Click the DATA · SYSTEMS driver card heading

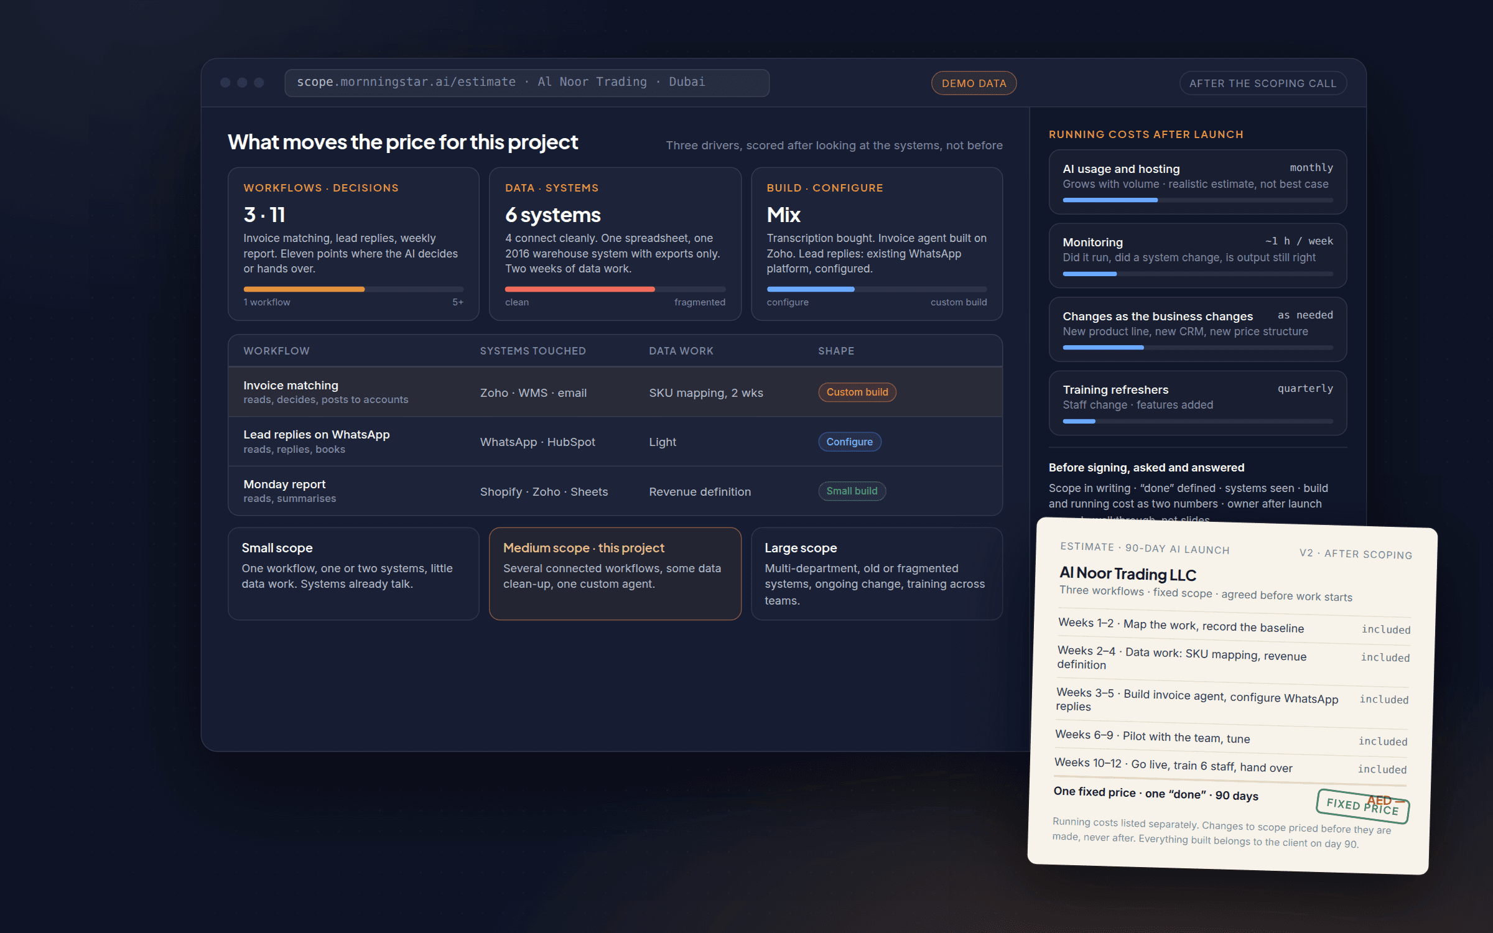click(552, 188)
